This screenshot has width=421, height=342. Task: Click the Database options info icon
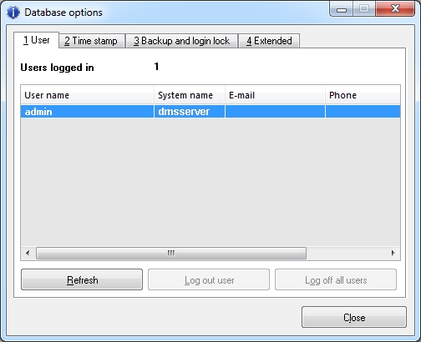(x=13, y=13)
